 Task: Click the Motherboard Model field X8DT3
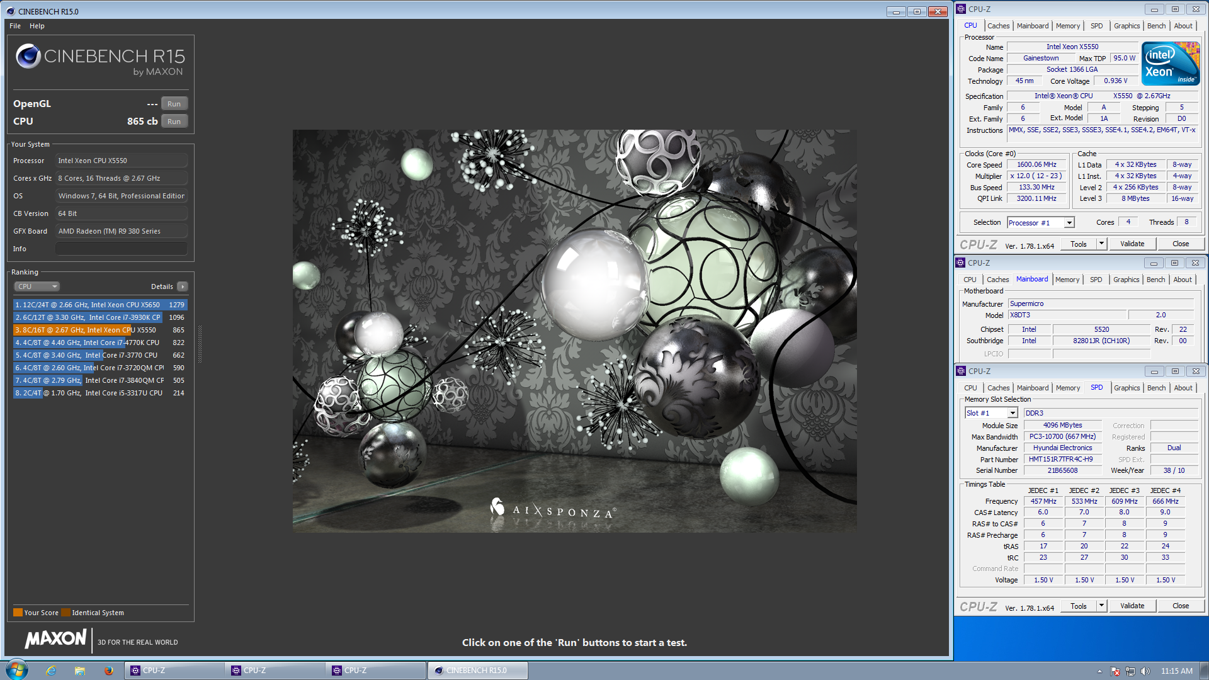tap(1067, 315)
